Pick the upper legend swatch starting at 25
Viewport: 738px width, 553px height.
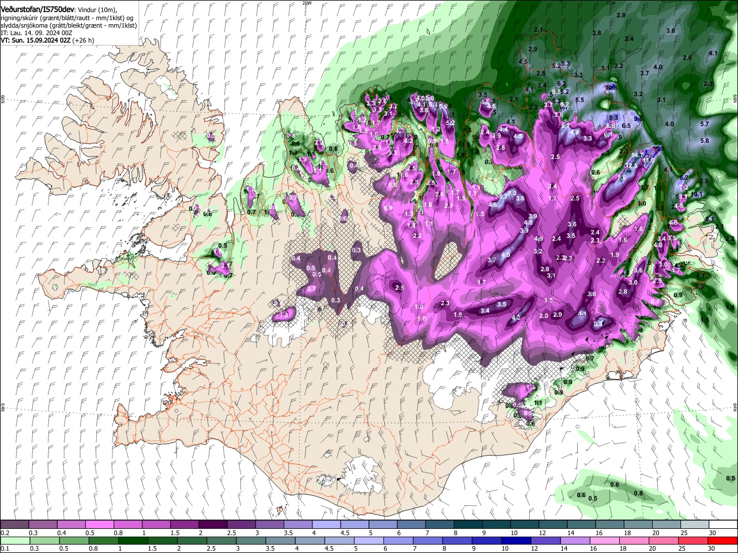coord(694,525)
